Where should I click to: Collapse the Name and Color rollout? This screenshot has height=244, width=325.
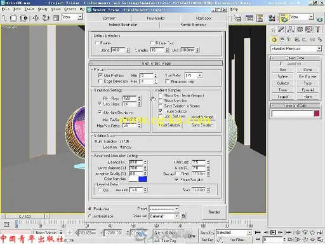(295, 105)
